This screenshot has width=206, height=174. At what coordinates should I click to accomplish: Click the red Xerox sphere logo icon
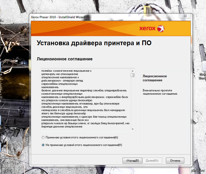point(161,29)
